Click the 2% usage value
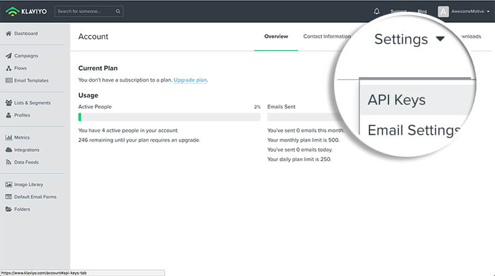 click(x=257, y=107)
